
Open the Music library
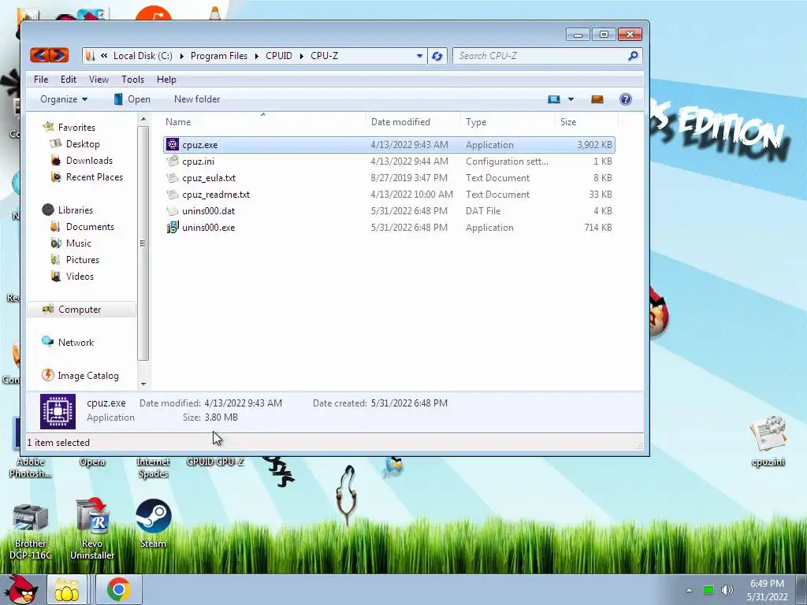click(x=78, y=243)
